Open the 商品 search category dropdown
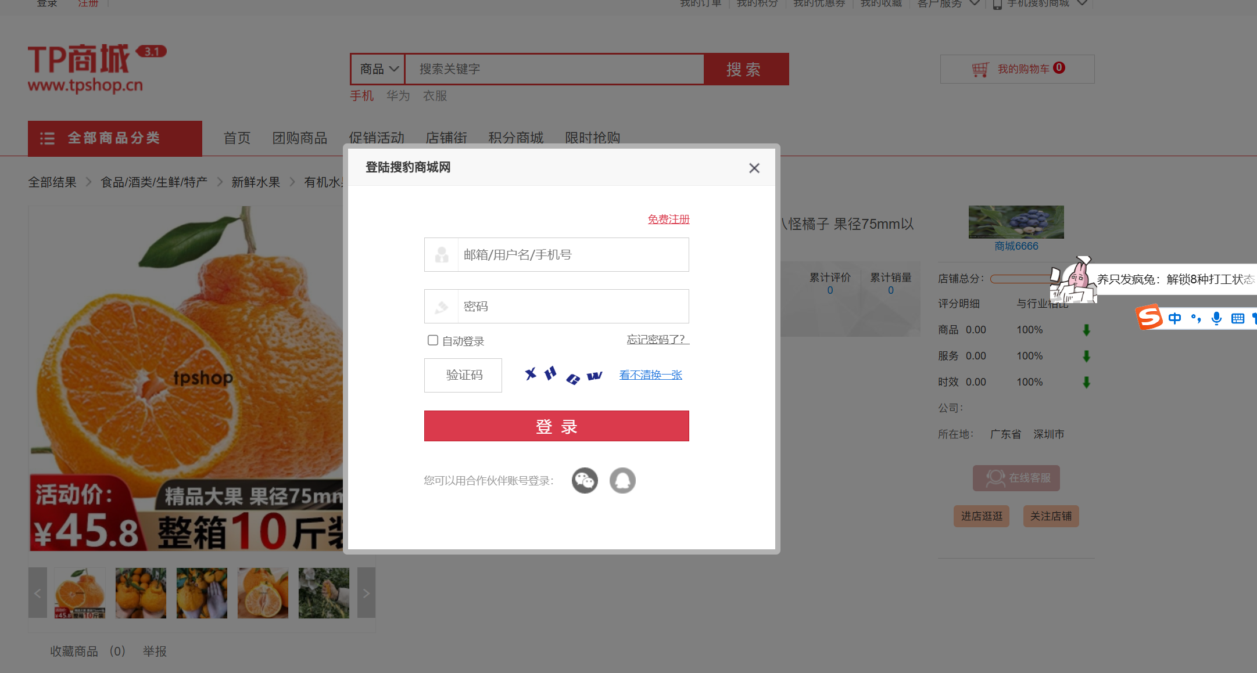The image size is (1257, 673). 377,69
